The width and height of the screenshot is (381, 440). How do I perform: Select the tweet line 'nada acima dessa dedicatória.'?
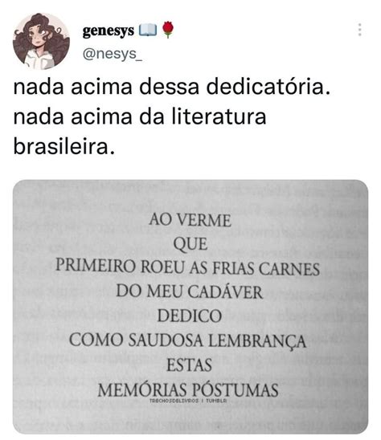click(x=172, y=87)
